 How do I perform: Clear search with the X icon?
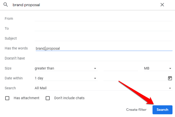tap(162, 5)
